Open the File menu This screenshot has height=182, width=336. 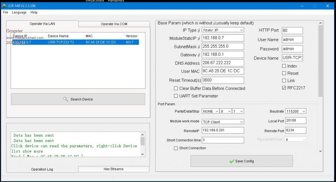6,12
